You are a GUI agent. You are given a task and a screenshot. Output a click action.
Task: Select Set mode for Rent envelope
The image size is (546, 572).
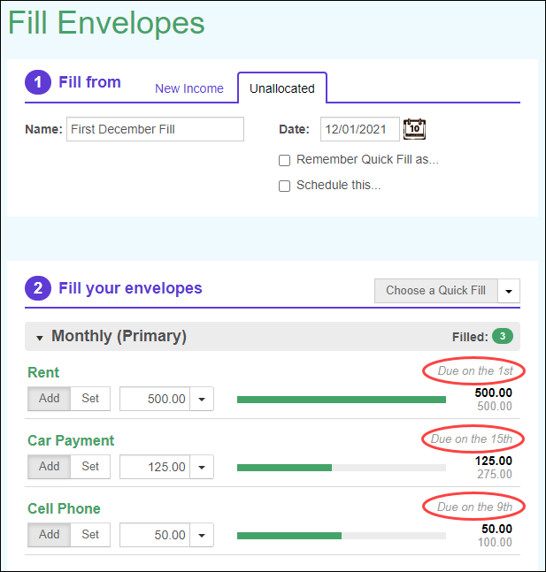pos(90,399)
